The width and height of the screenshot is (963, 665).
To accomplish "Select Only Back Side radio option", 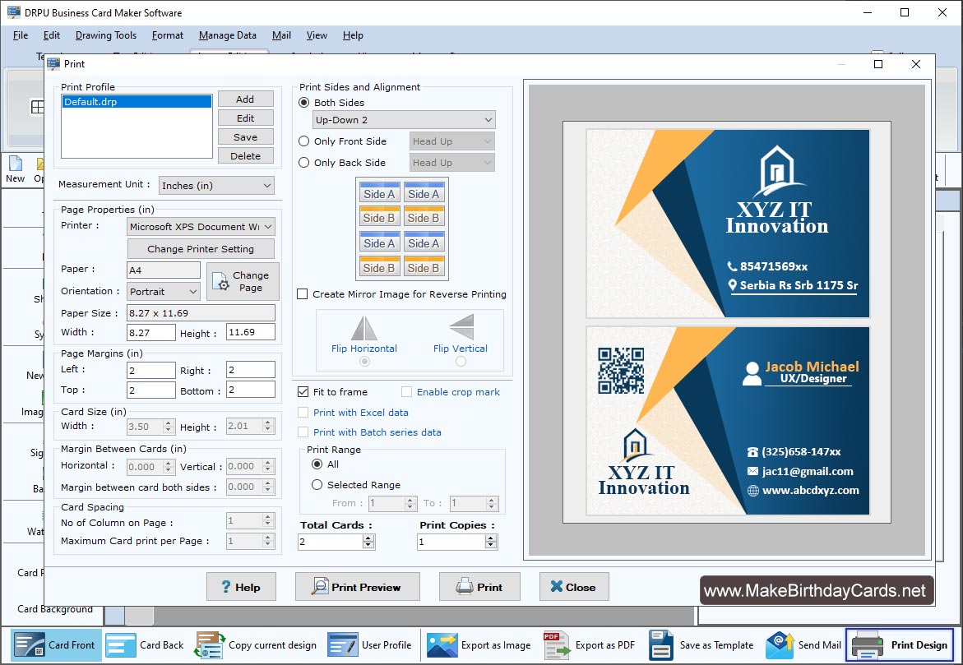I will (304, 163).
